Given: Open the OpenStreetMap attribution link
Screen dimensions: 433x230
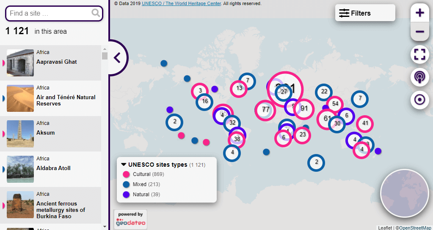Looking at the screenshot, I should click(x=416, y=227).
